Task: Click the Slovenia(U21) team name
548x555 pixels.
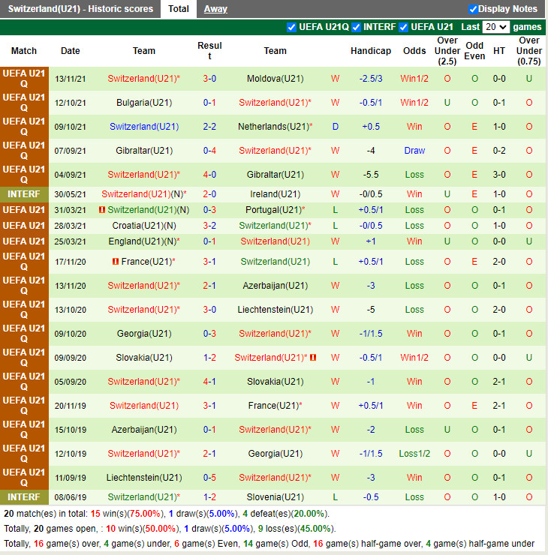Action: [x=275, y=497]
